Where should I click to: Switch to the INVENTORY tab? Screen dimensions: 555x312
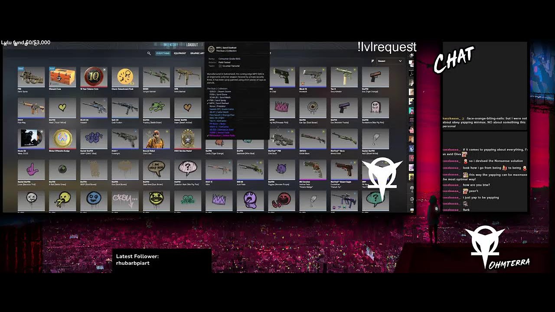[170, 45]
